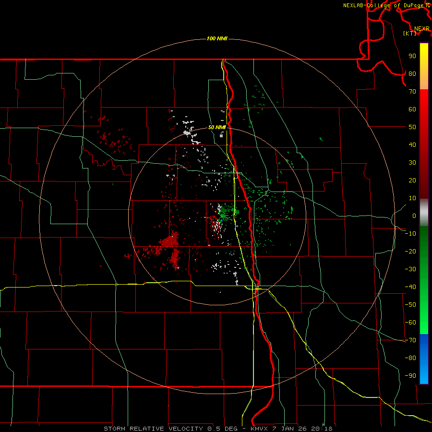Select the "-20" scale value
Screen dimensions: 432x432
pyautogui.click(x=410, y=252)
